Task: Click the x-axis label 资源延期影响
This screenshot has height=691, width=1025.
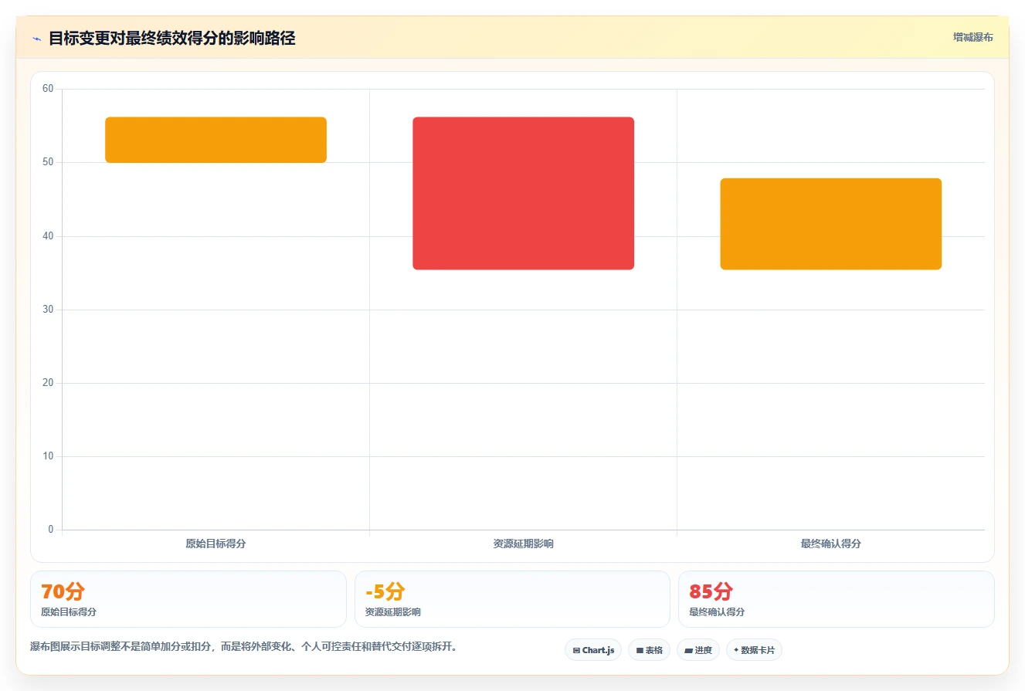Action: tap(523, 544)
